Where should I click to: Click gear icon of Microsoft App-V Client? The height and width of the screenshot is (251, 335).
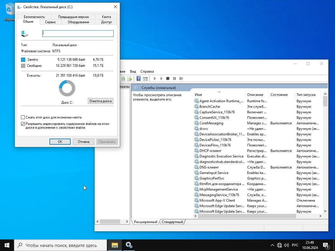pyautogui.click(x=196, y=200)
